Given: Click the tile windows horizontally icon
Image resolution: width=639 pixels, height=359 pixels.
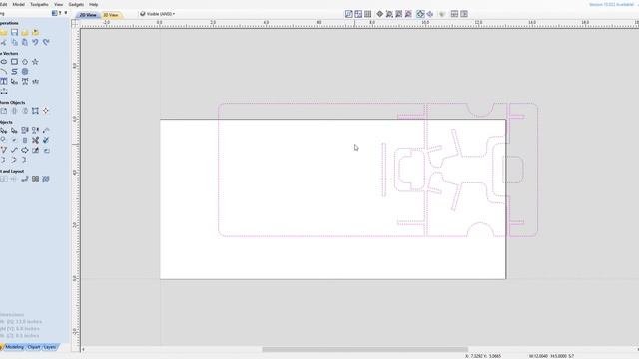Looking at the screenshot, I should (455, 14).
